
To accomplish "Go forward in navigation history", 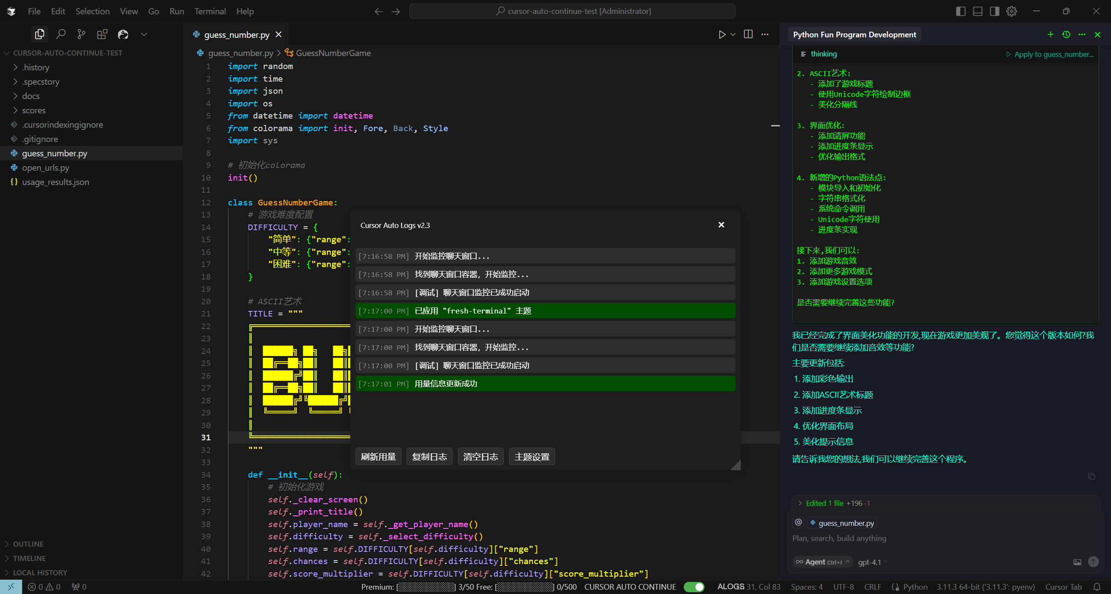I will point(396,11).
